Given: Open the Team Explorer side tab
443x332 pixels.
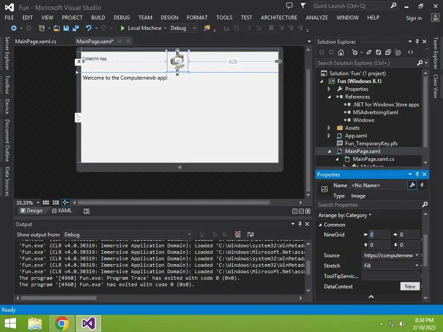Looking at the screenshot, I should [436, 53].
